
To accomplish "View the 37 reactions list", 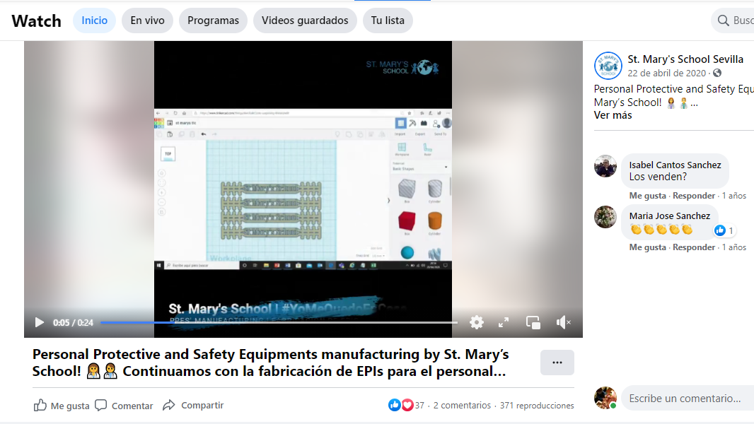I will click(419, 405).
